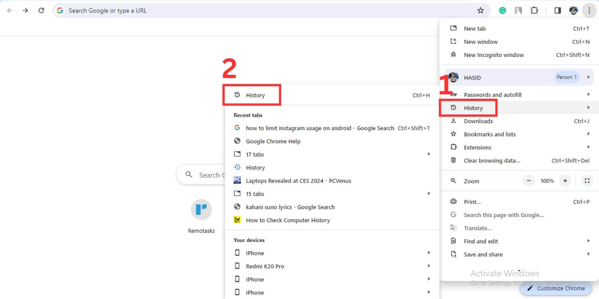Expand the 15 tabs group
This screenshot has height=299, width=599.
tap(332, 194)
